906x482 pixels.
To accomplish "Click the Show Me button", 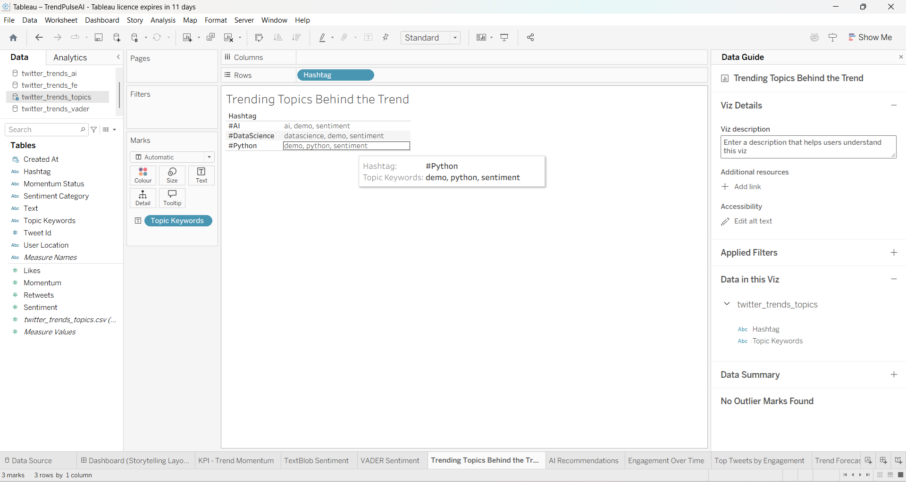I will 870,38.
